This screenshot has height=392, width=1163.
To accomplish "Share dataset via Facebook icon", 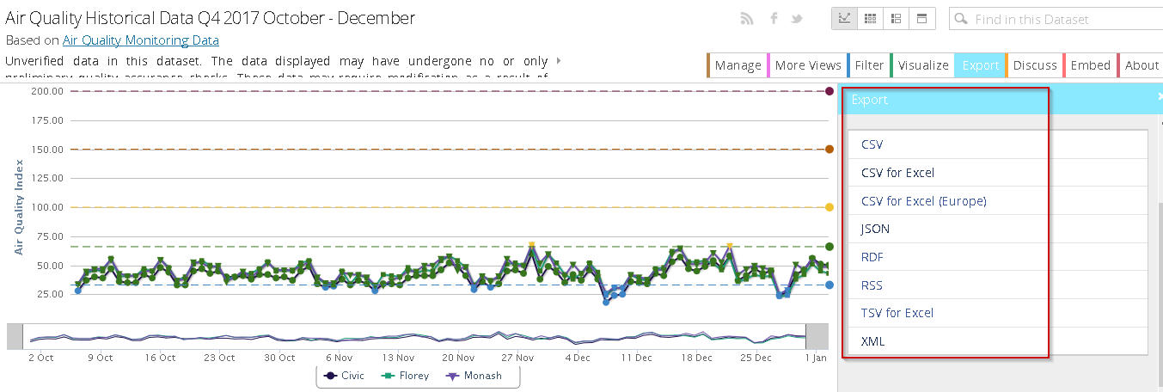I will [x=774, y=19].
